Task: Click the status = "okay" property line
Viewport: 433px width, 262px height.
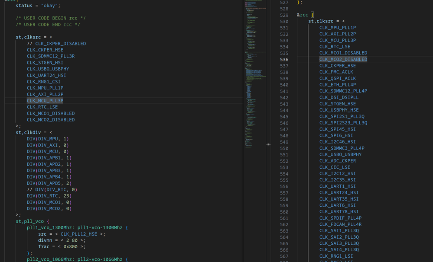Action: [37, 6]
